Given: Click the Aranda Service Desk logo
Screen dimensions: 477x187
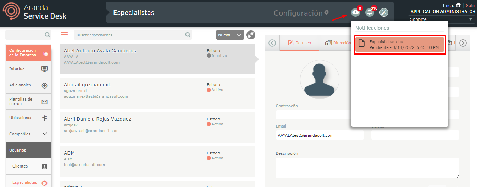Looking at the screenshot, I should pyautogui.click(x=35, y=12).
